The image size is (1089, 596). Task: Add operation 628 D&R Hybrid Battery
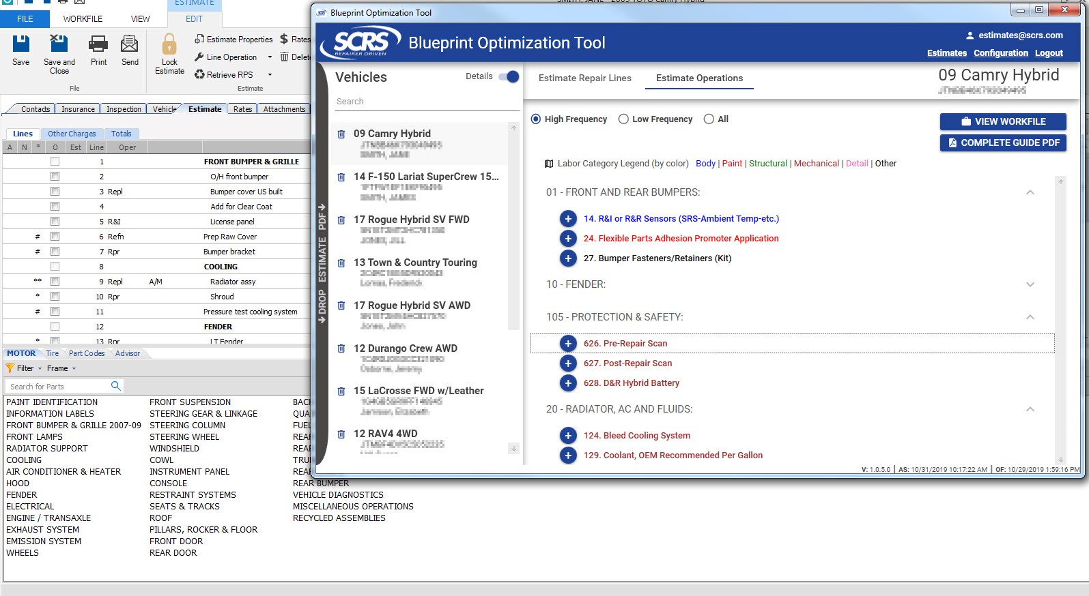pos(568,383)
